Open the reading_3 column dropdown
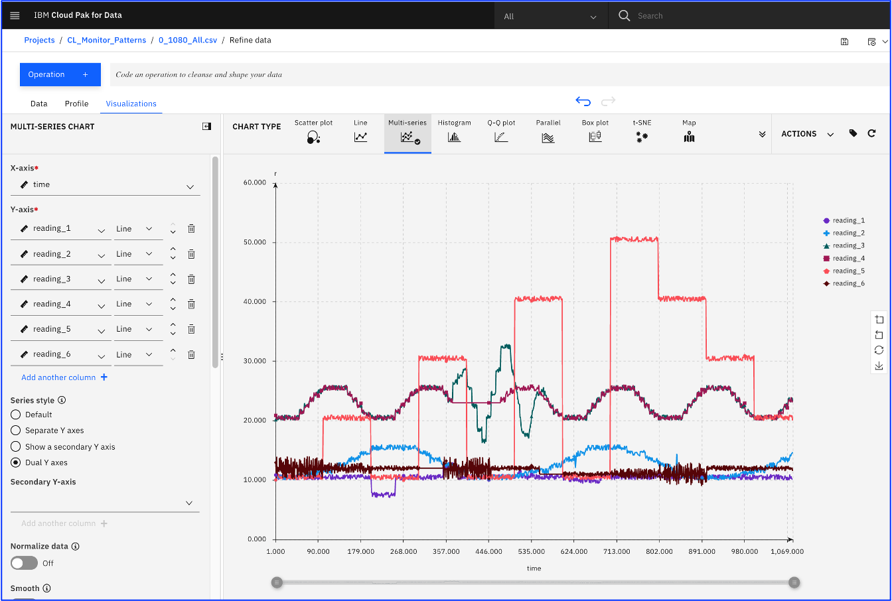The image size is (892, 601). [x=61, y=279]
